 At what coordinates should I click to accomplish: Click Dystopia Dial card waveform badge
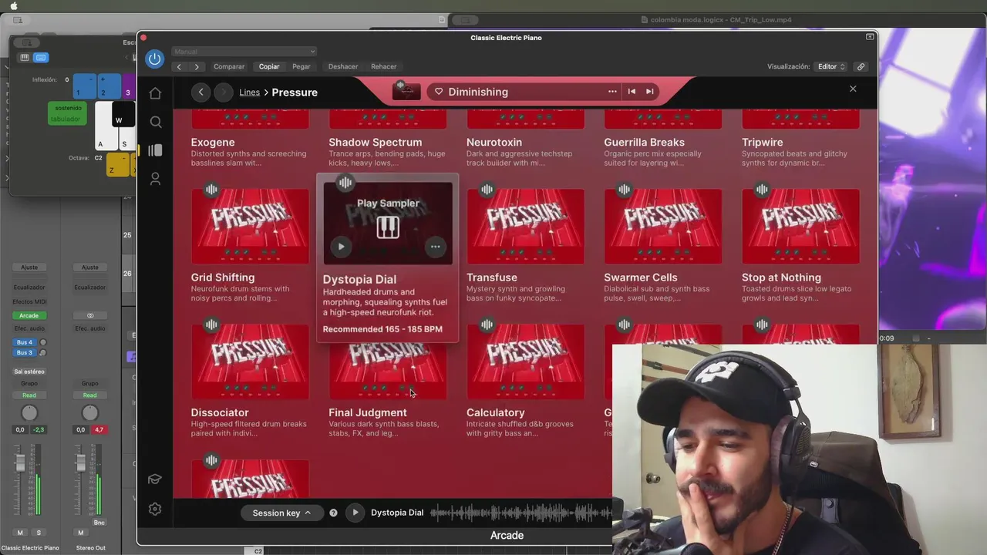pos(345,183)
